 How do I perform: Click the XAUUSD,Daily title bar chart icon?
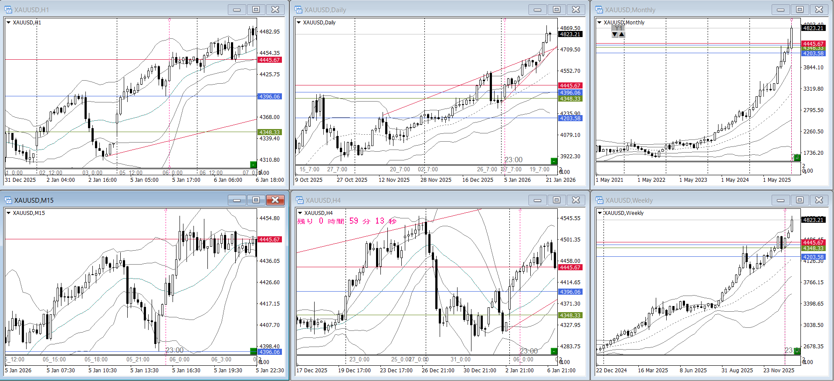(298, 10)
